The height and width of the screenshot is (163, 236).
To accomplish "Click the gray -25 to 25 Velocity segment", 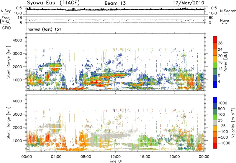I will click(215, 123).
